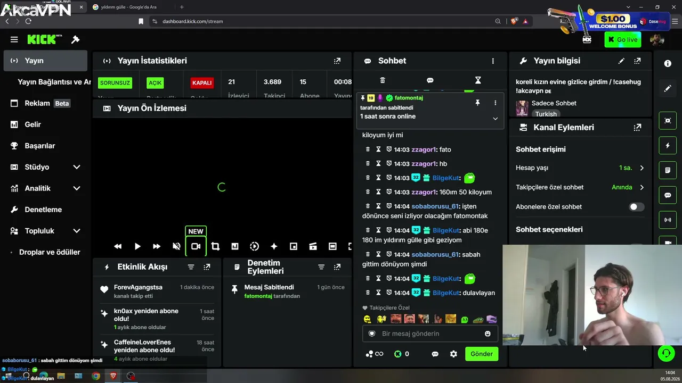This screenshot has width=682, height=383.
Task: Pop out the Kanal Eylemleri panel
Action: tap(637, 128)
